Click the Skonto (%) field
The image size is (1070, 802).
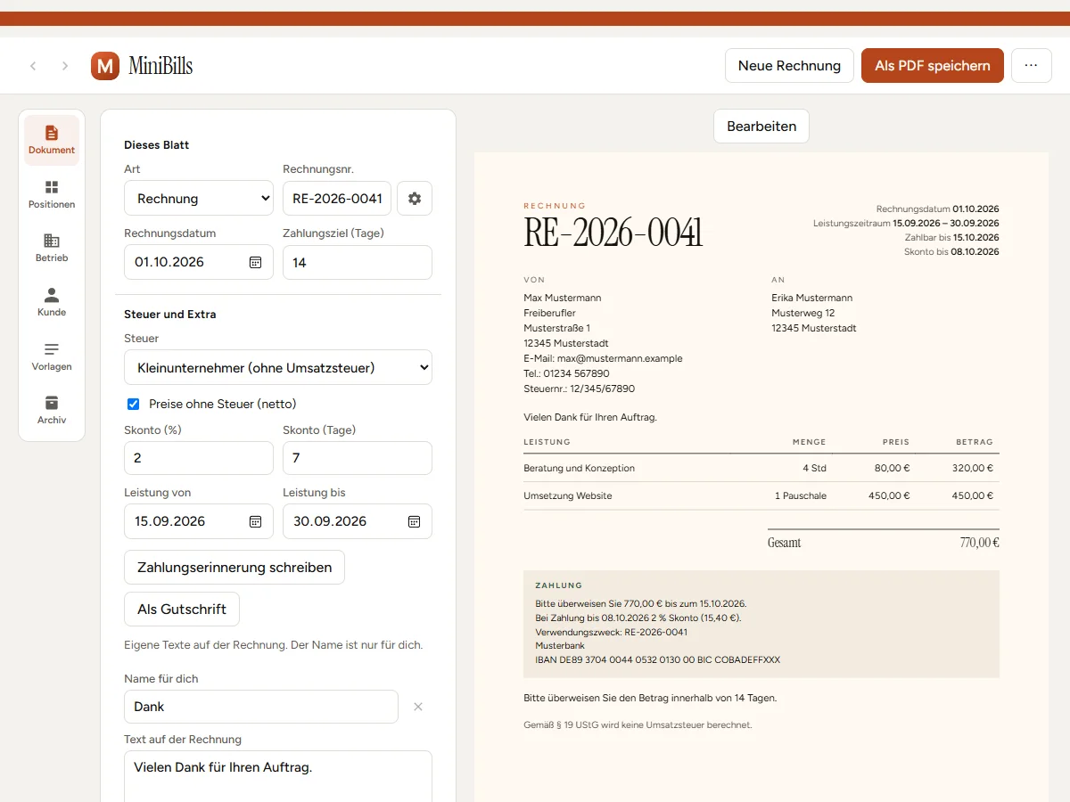click(x=199, y=458)
